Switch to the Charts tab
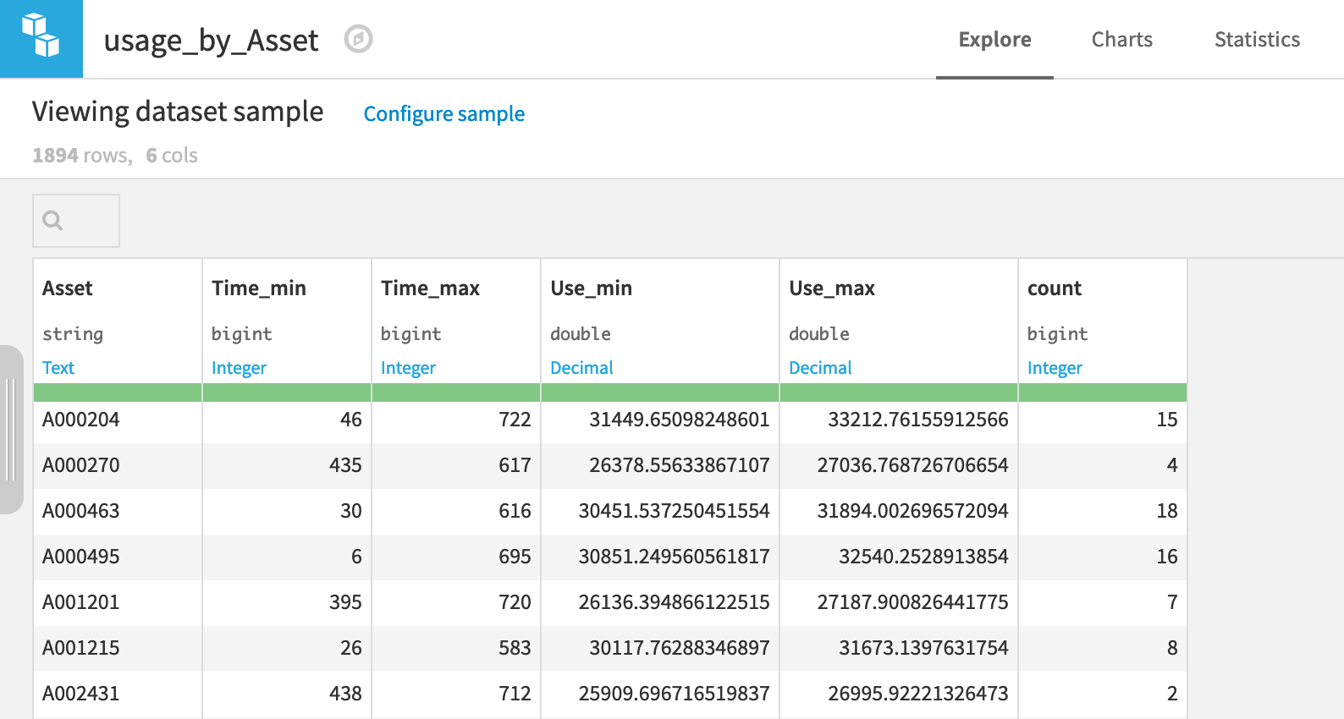Image resolution: width=1344 pixels, height=719 pixels. pyautogui.click(x=1121, y=40)
